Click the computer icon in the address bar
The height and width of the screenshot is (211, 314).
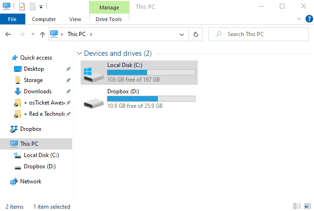click(x=54, y=34)
